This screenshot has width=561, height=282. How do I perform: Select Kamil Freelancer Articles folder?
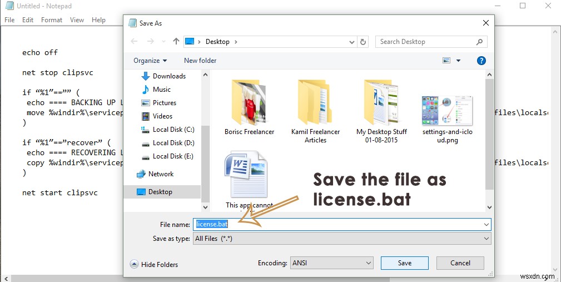pyautogui.click(x=315, y=112)
